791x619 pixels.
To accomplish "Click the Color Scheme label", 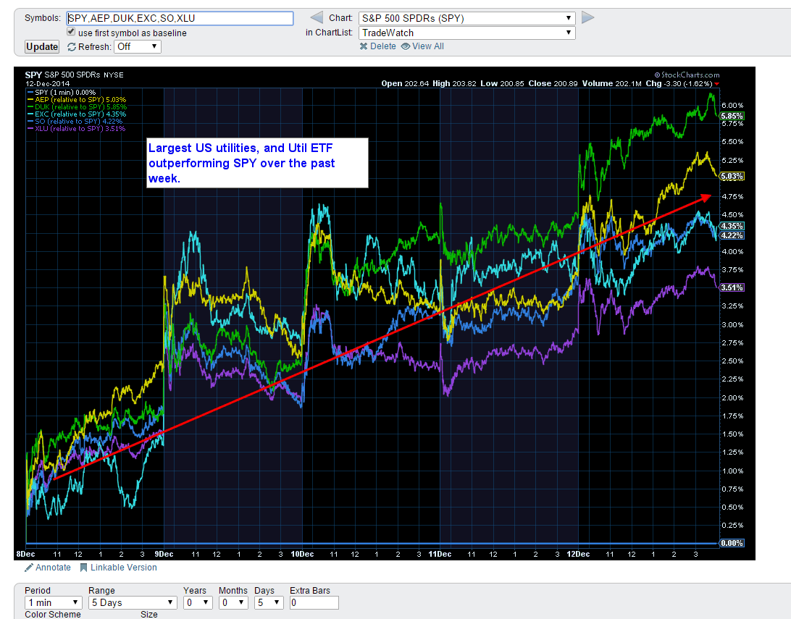I will pos(52,615).
